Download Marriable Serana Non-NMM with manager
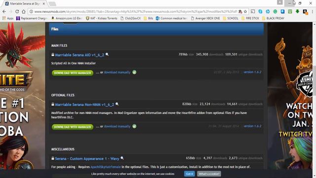Viewport: 316px width, 178px height. 73,127
